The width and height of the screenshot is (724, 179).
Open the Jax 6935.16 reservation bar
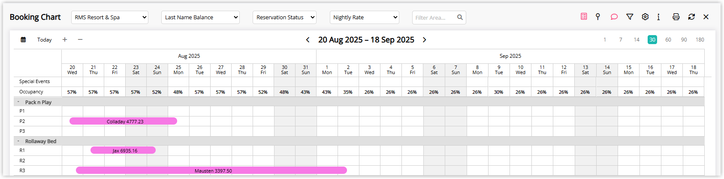pos(123,150)
